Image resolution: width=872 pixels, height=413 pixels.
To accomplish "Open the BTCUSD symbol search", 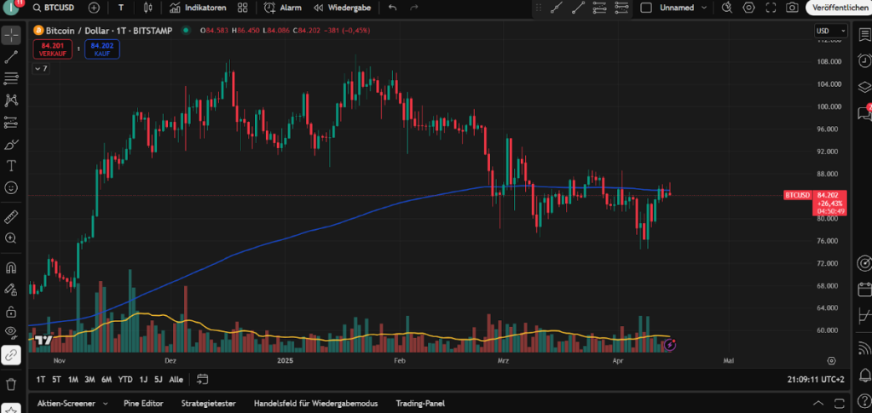I will click(55, 8).
